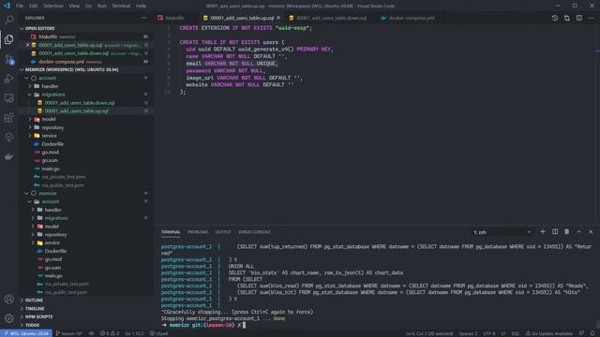Switch to 00001_add_users_table.down.sql editor tab

click(x=331, y=18)
